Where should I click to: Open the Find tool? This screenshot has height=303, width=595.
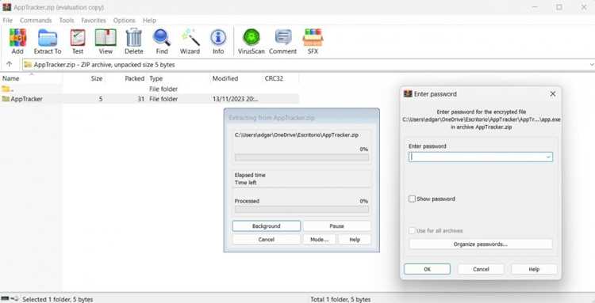coord(162,42)
